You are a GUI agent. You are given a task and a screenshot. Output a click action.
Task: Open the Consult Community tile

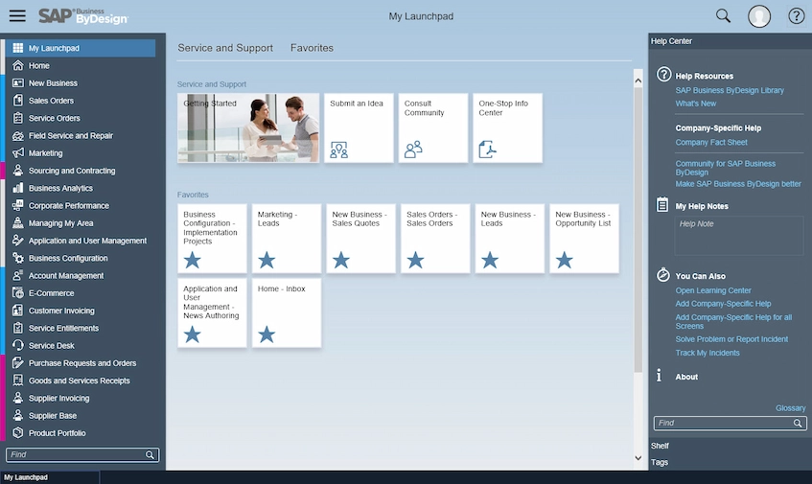tap(433, 127)
